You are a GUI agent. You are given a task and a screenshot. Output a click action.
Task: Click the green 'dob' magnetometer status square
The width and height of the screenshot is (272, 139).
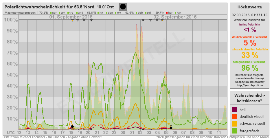[x=136, y=13]
